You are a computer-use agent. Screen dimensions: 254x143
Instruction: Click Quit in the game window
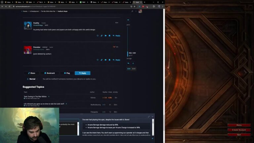(239, 135)
